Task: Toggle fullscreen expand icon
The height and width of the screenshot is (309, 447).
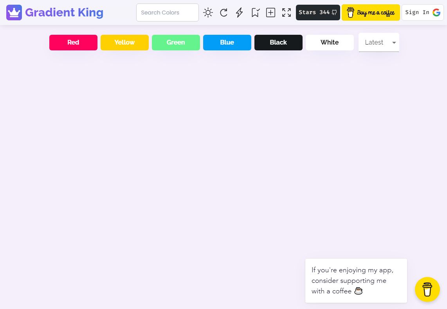Action: point(287,13)
